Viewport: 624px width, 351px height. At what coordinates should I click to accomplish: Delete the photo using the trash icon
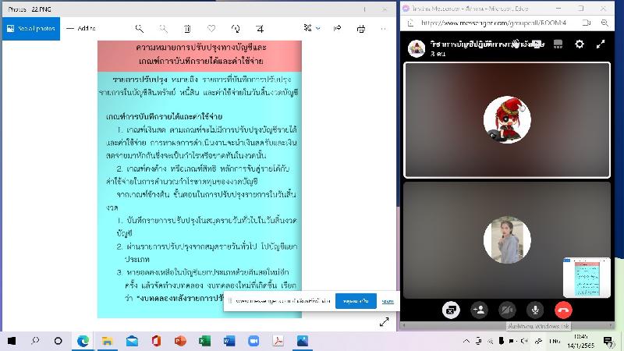click(x=187, y=28)
